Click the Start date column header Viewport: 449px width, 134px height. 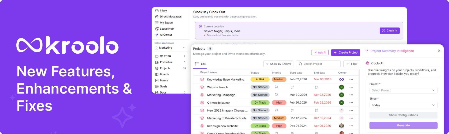[296, 73]
